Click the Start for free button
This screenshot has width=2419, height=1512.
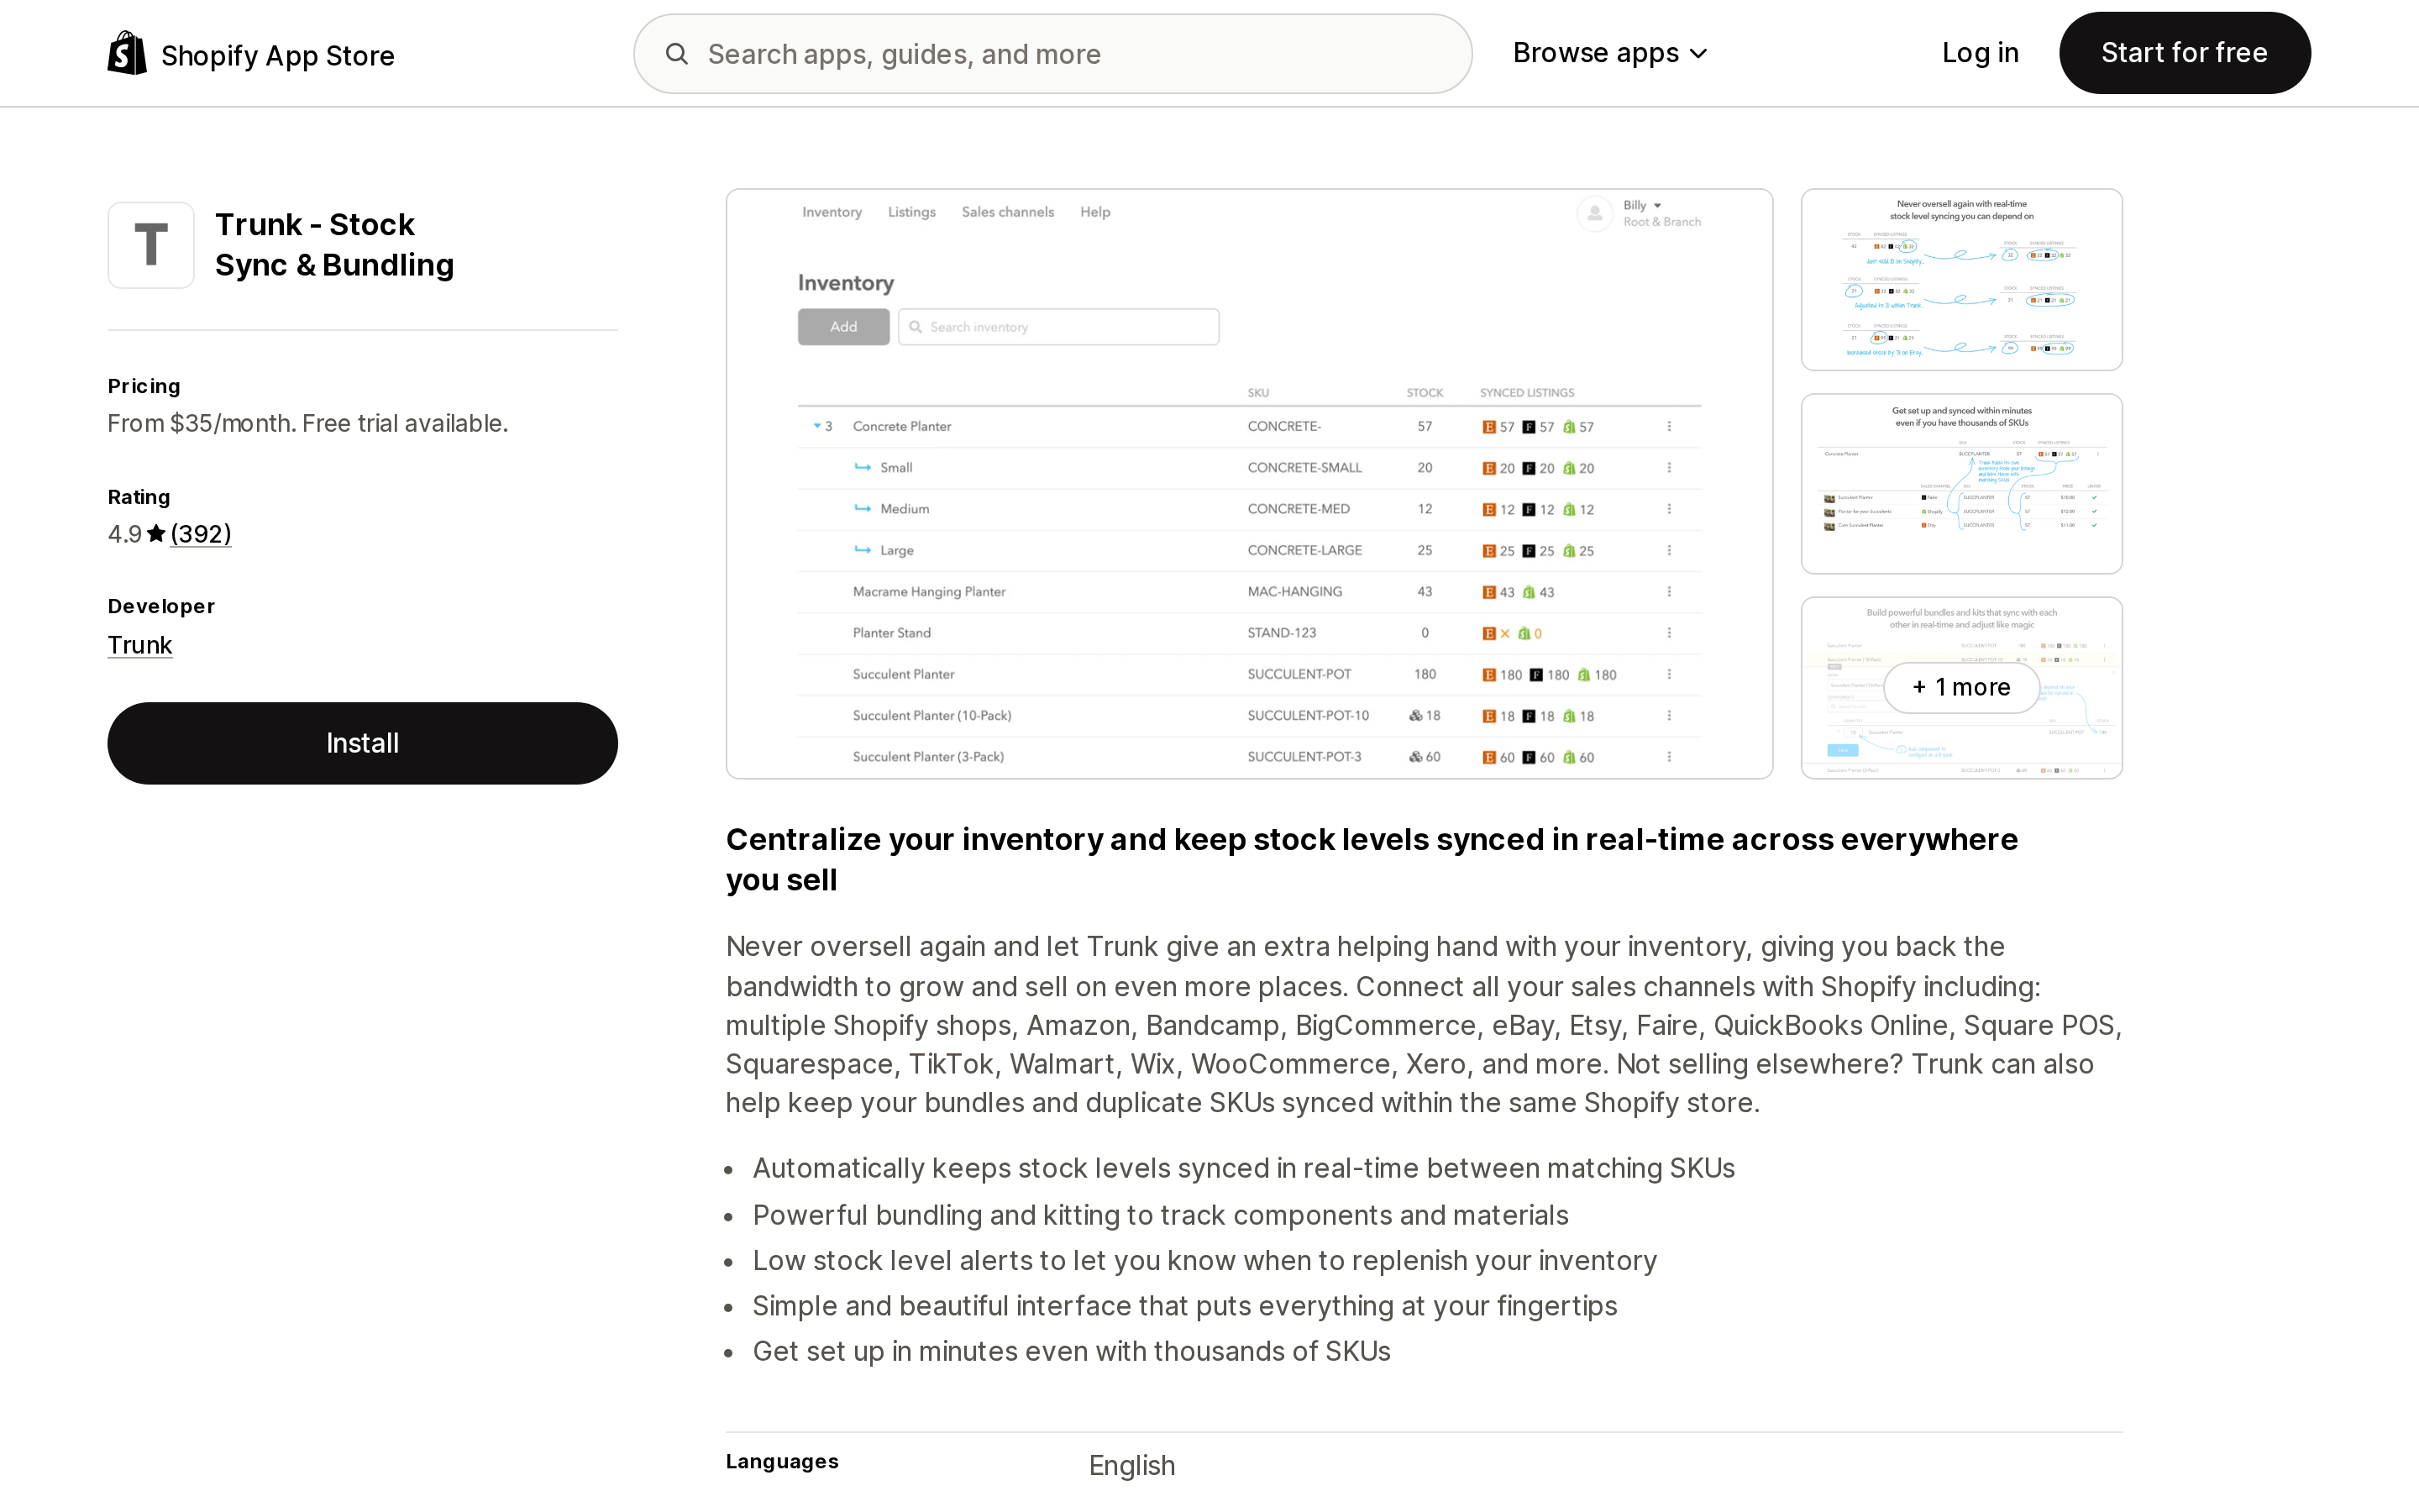[2184, 53]
